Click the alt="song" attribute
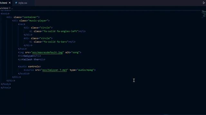The height and width of the screenshot is (115, 206). [72, 52]
